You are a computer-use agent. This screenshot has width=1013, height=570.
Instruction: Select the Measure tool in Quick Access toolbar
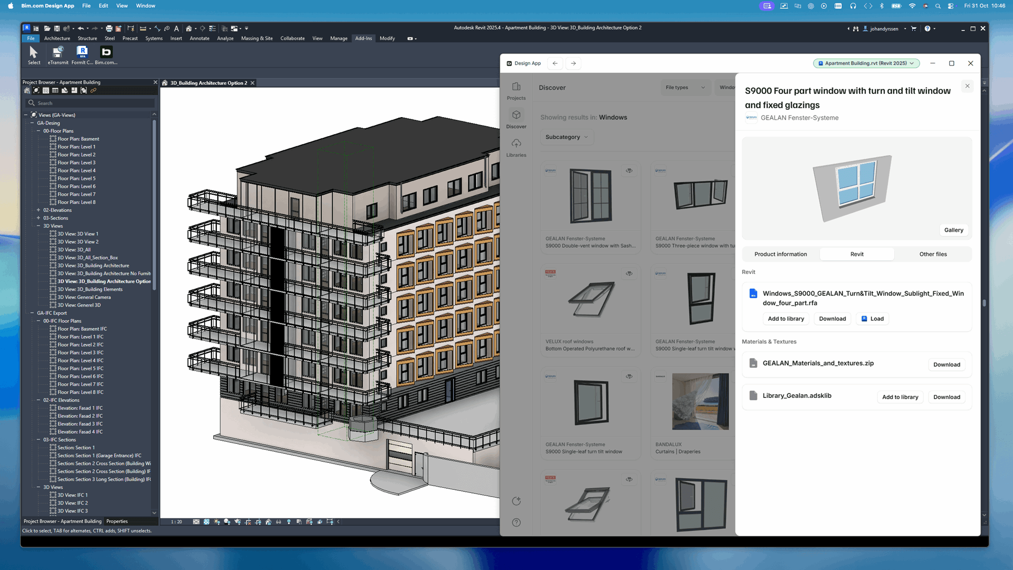pos(158,28)
